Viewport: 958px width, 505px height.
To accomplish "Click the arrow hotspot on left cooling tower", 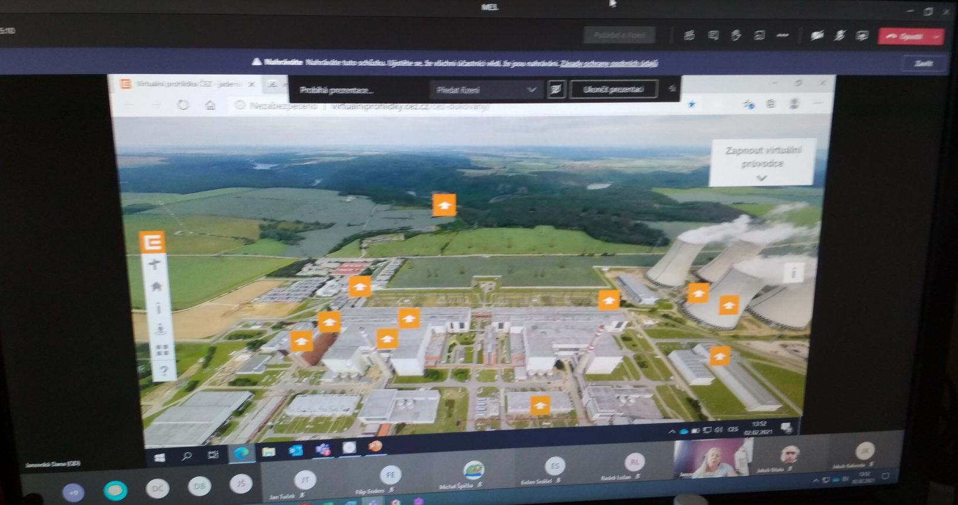I will coord(698,292).
